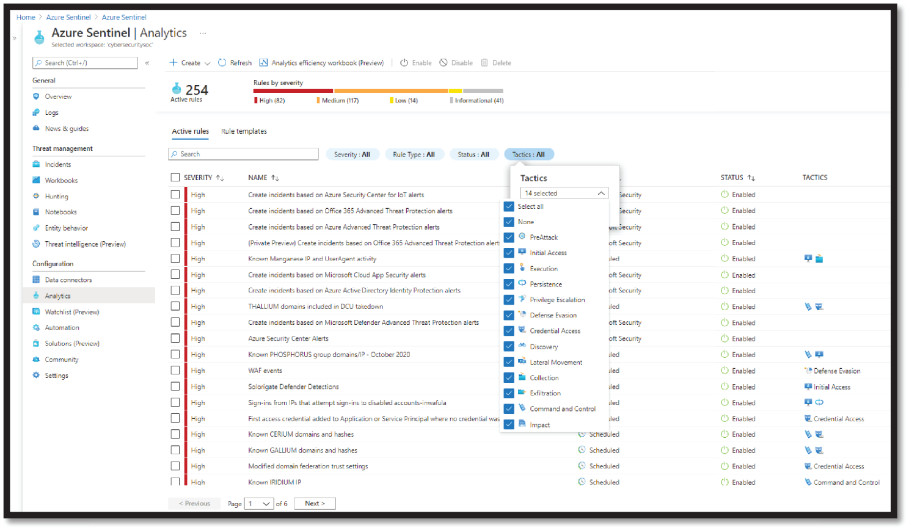Switch to the Rule templates tab
This screenshot has height=530, width=909.
tap(244, 131)
